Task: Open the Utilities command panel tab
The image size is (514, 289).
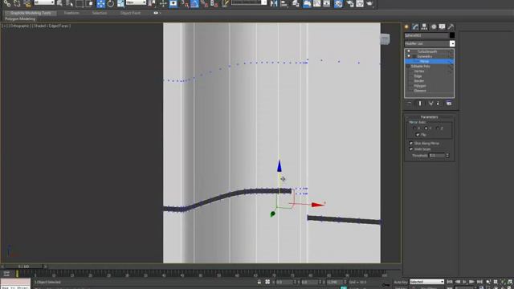Action: tap(451, 26)
